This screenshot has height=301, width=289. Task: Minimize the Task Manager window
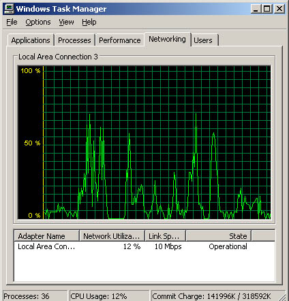[256, 9]
